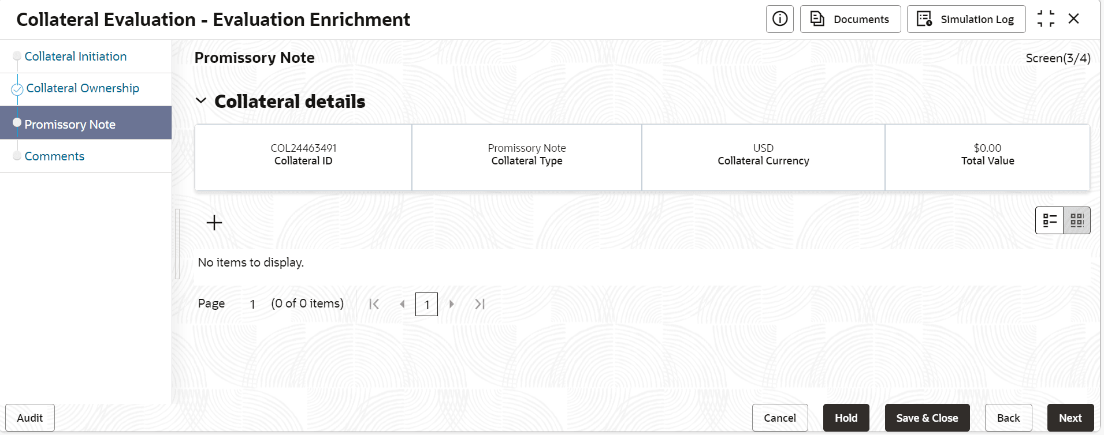This screenshot has width=1104, height=435.
Task: Open the Documents panel
Action: tap(850, 19)
